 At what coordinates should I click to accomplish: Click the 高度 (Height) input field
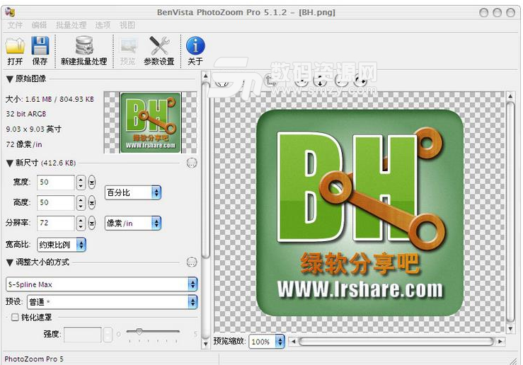click(55, 203)
